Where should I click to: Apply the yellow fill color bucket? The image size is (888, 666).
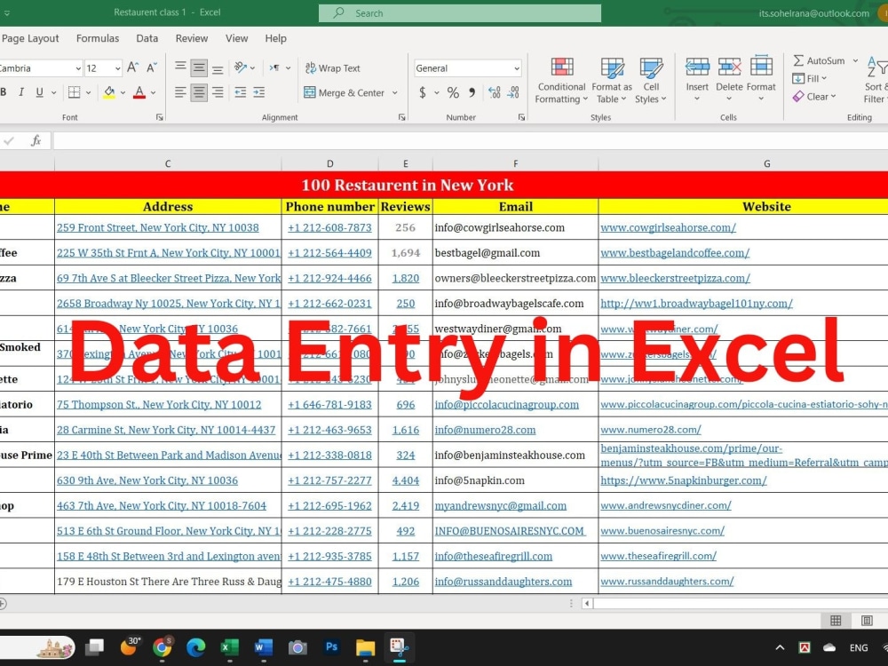(109, 92)
